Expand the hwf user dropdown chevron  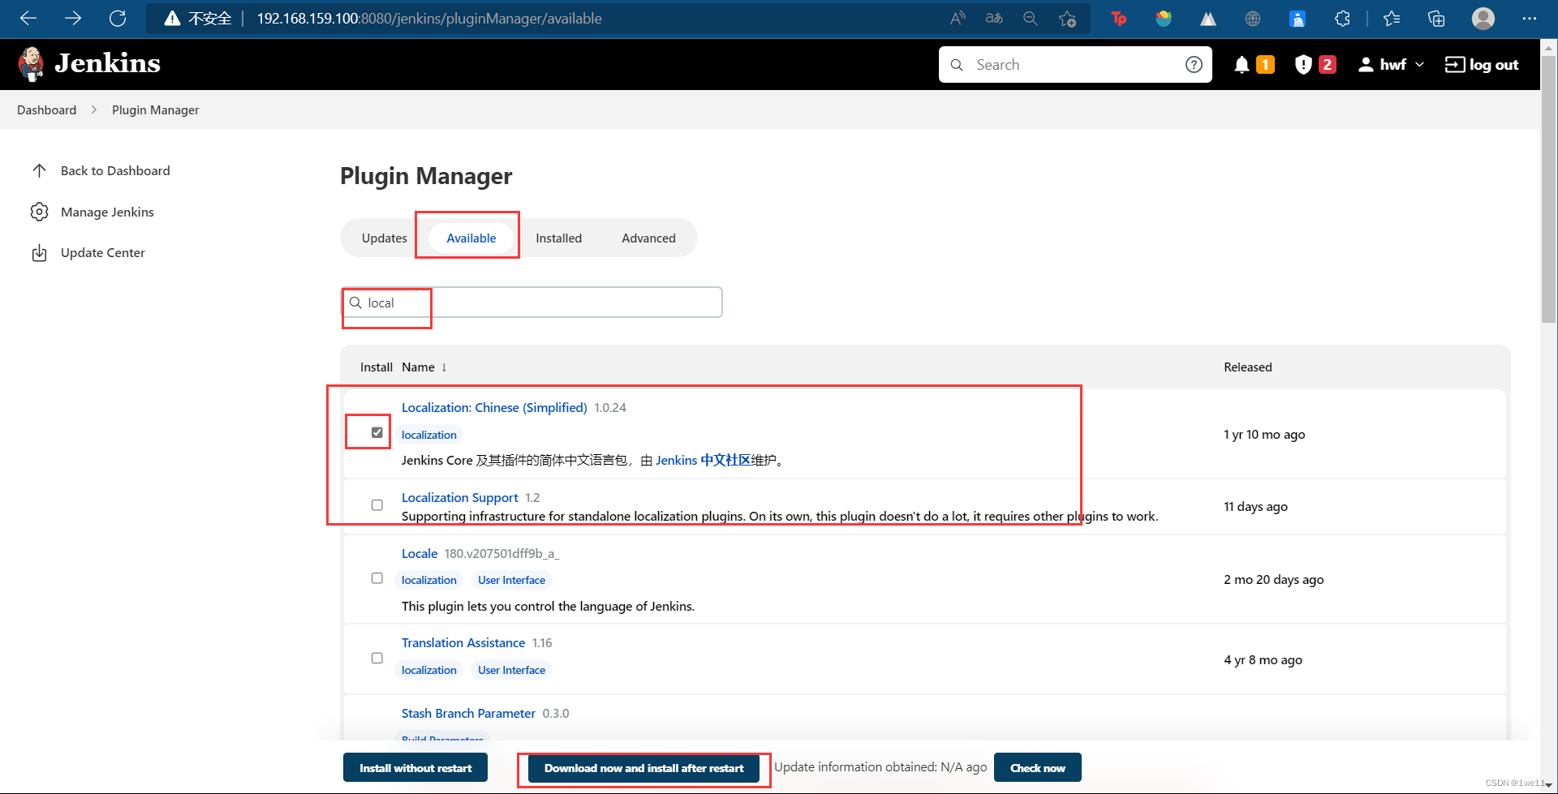pyautogui.click(x=1419, y=65)
